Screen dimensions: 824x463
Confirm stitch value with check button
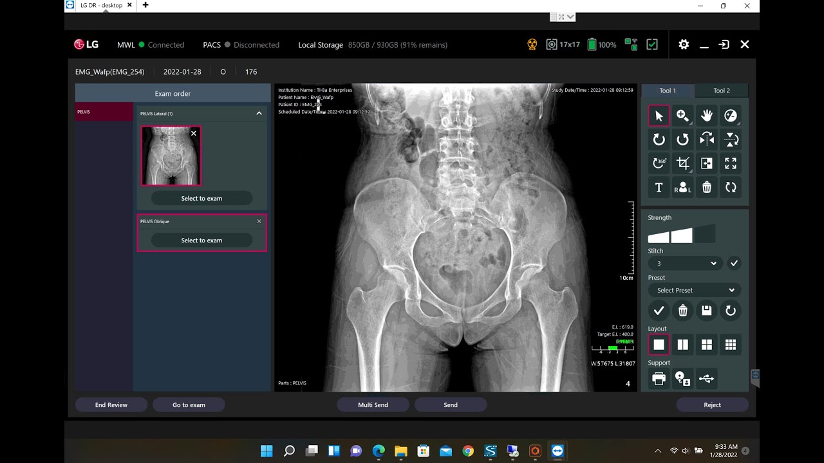tap(734, 263)
